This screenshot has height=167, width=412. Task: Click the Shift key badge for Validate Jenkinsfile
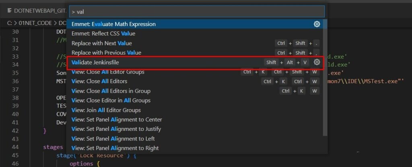point(271,62)
